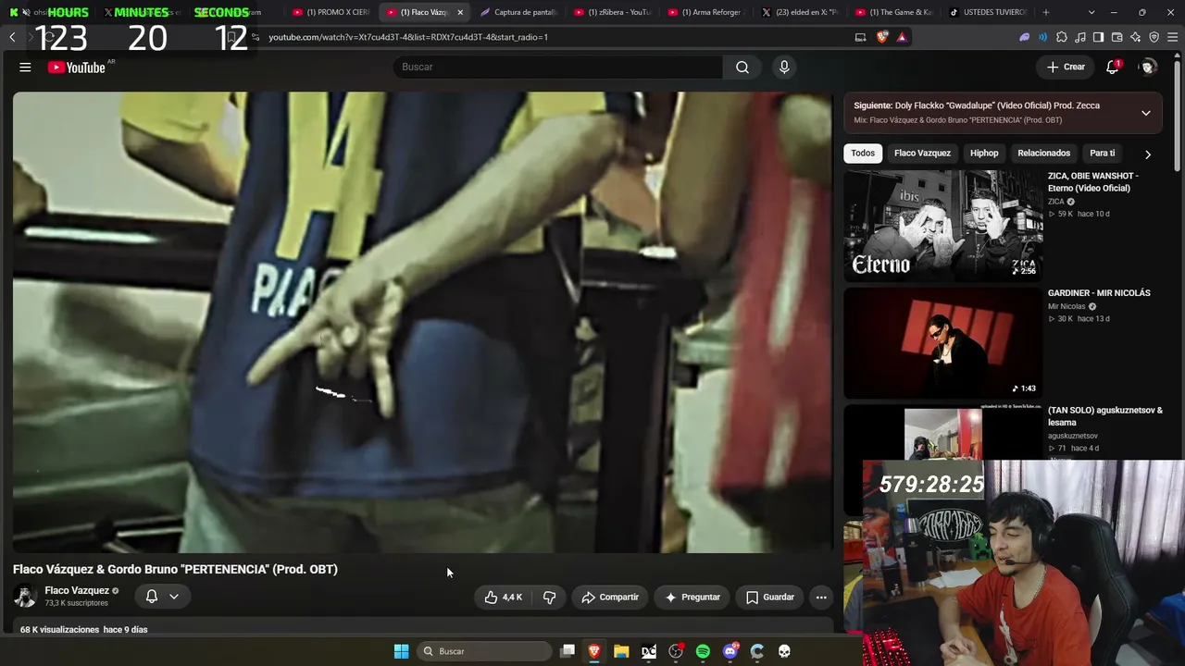
Task: Open Windows Start menu
Action: point(401,651)
